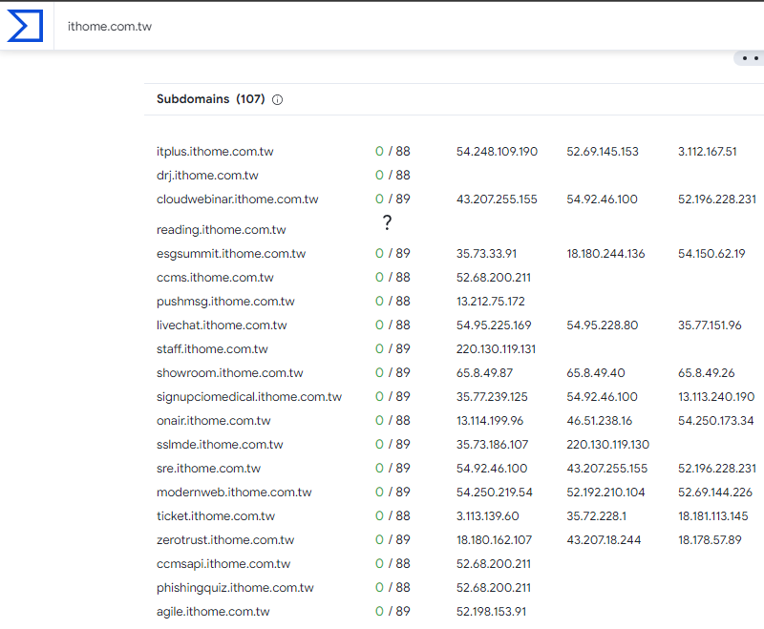The image size is (764, 629).
Task: Click the Subdomains info icon
Action: 277,100
